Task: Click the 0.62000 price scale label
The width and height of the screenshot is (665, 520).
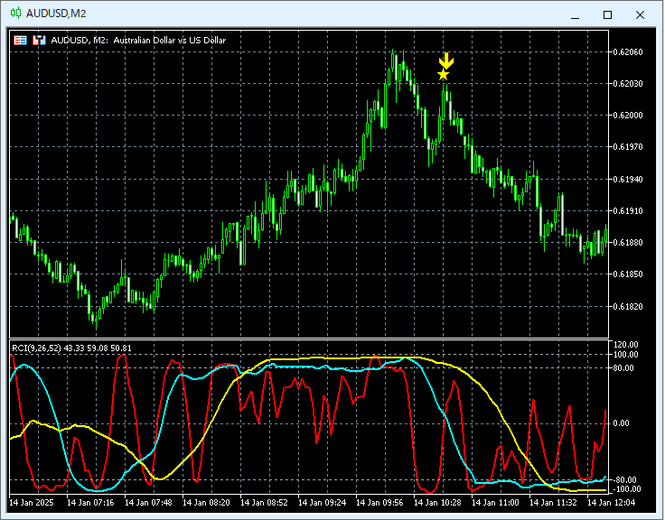Action: coord(628,116)
